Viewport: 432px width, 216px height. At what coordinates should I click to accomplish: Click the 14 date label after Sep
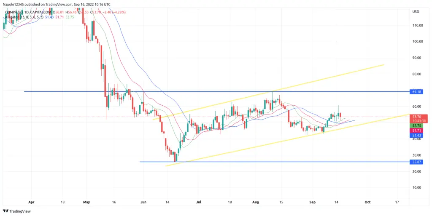(x=337, y=202)
